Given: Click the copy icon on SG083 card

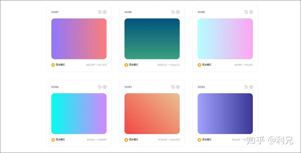Looking at the screenshot, I should (x=178, y=87).
